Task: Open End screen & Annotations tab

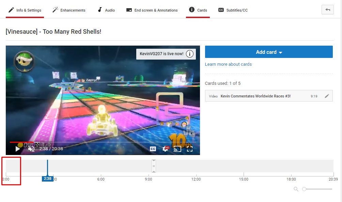Action: (152, 10)
